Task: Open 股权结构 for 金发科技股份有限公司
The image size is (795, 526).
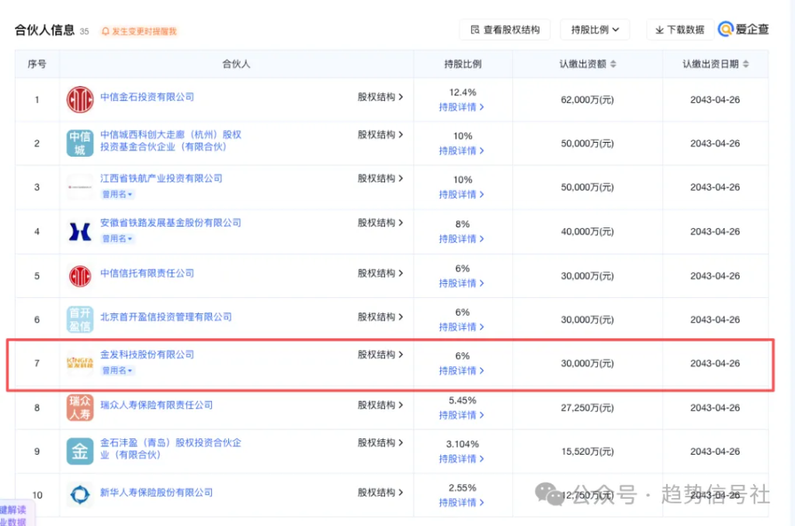Action: pyautogui.click(x=380, y=355)
